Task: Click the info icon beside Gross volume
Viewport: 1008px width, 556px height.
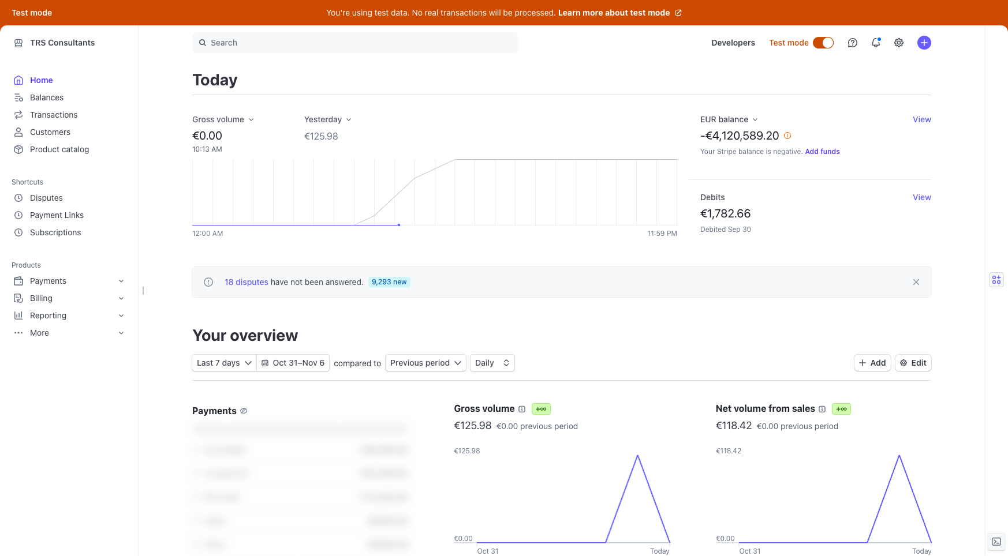Action: pyautogui.click(x=522, y=409)
